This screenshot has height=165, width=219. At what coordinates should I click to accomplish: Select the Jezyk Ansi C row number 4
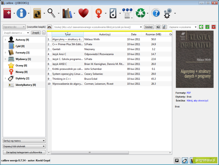pos(109,54)
